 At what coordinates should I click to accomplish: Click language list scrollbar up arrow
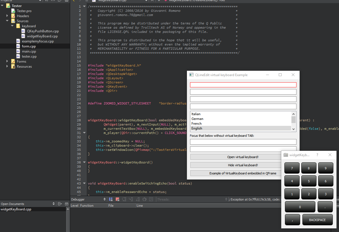click(x=294, y=114)
